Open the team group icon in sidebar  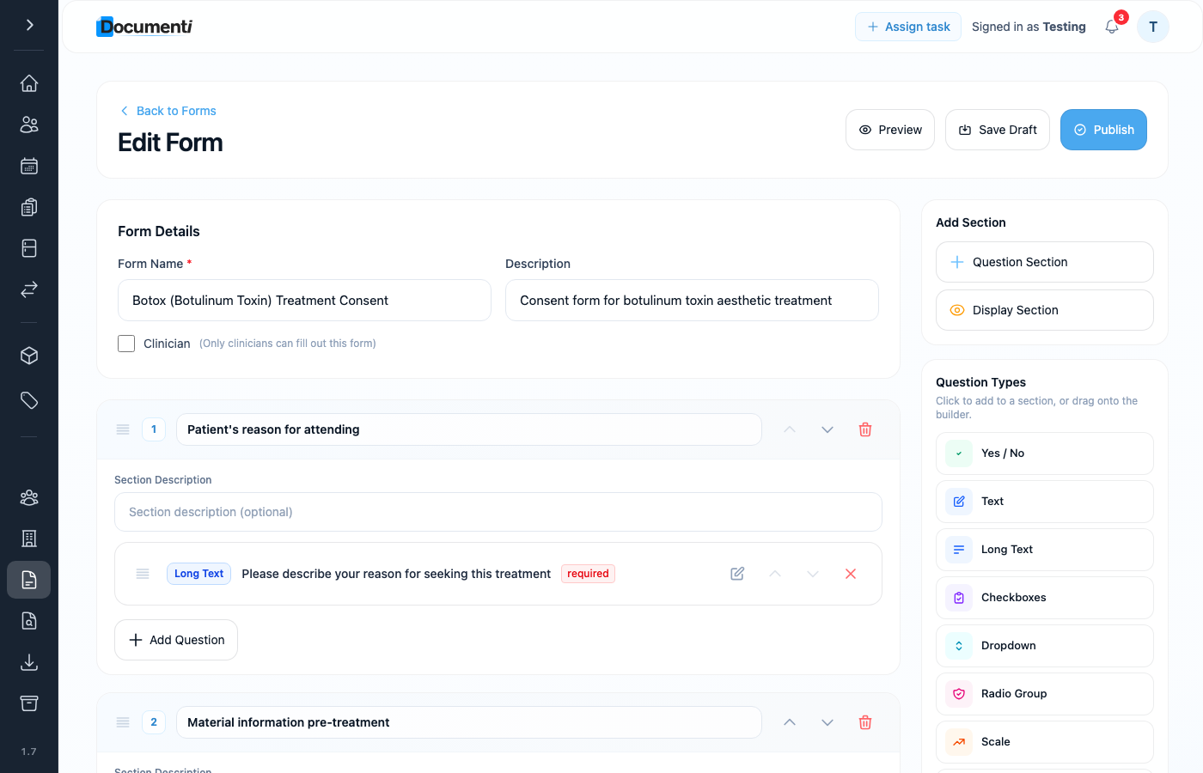(29, 497)
